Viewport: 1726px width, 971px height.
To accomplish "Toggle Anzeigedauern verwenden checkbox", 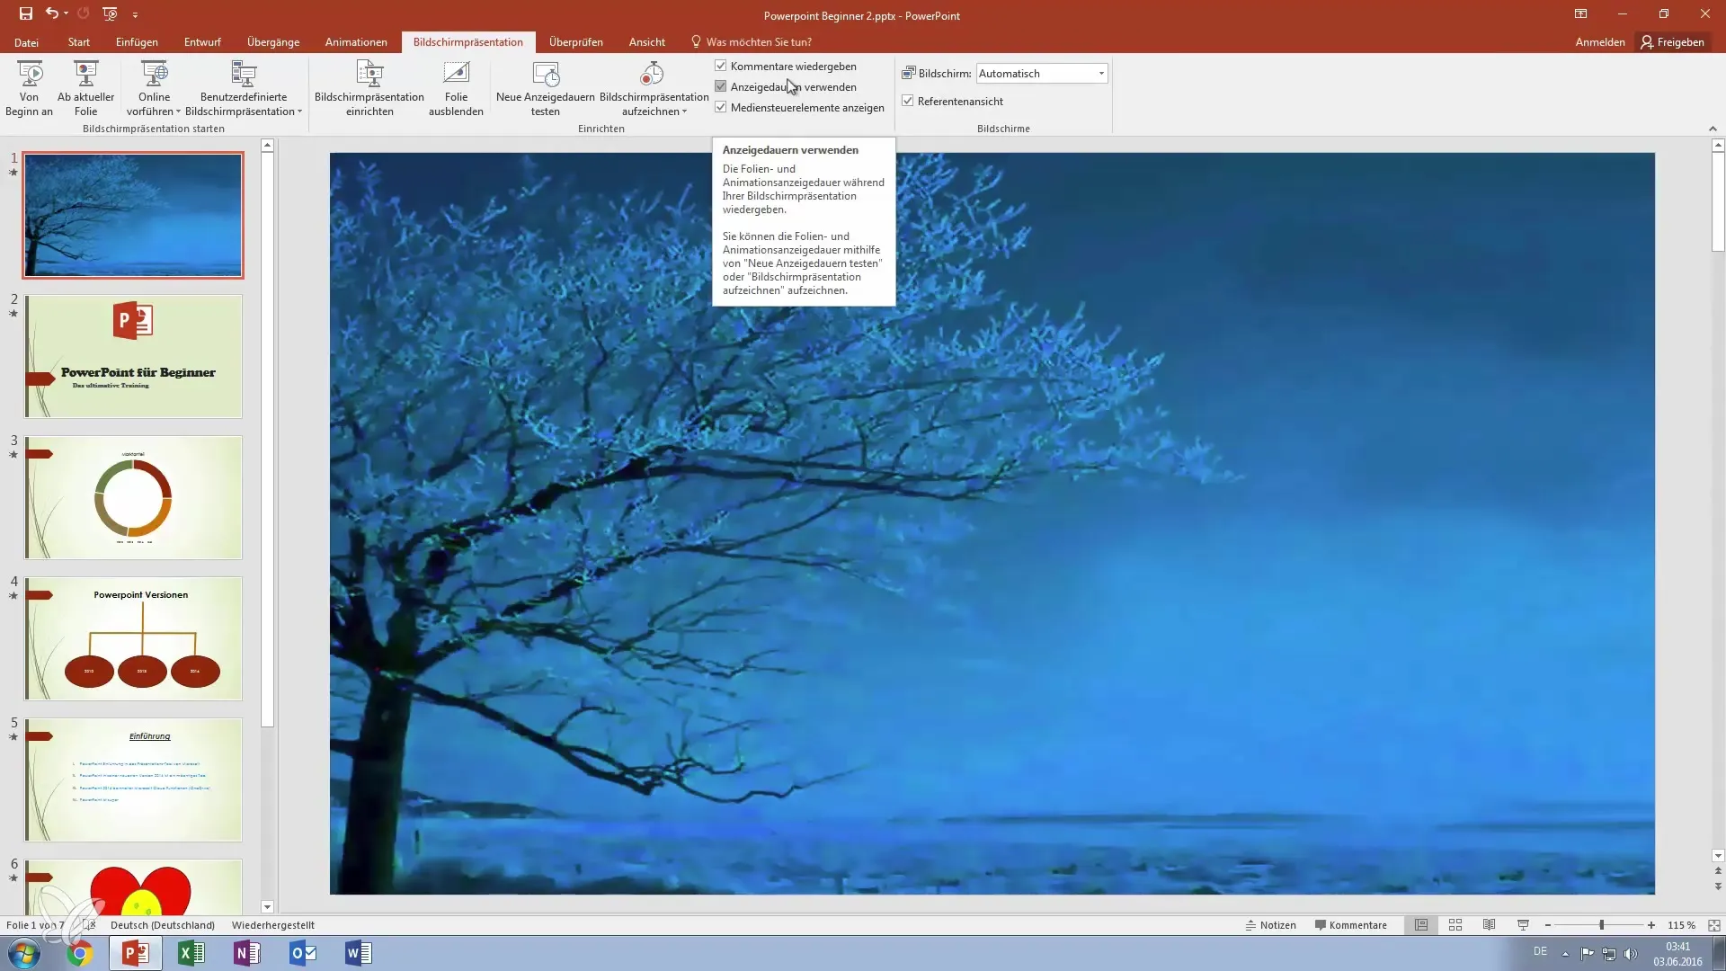I will (x=720, y=86).
